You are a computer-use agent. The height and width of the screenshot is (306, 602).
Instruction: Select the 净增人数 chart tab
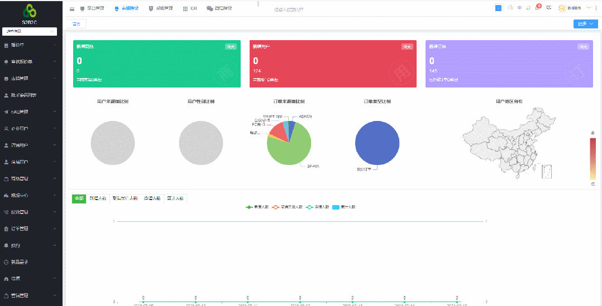tap(152, 198)
